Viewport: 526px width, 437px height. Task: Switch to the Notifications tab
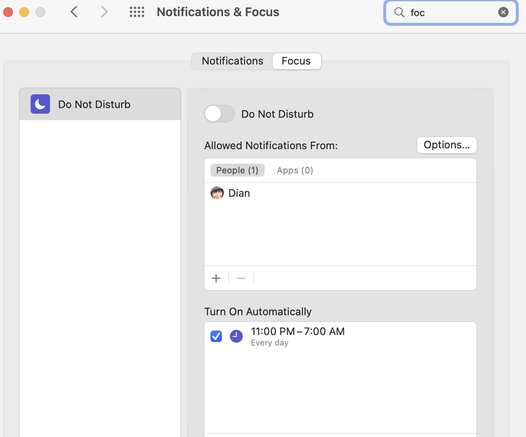coord(232,61)
